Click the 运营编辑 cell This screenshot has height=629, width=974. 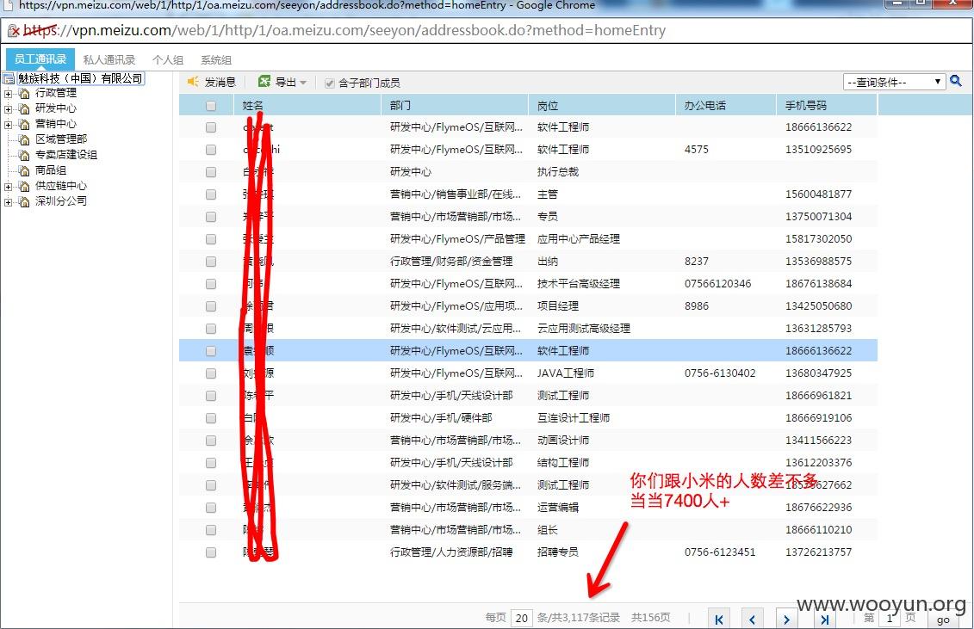[x=558, y=508]
